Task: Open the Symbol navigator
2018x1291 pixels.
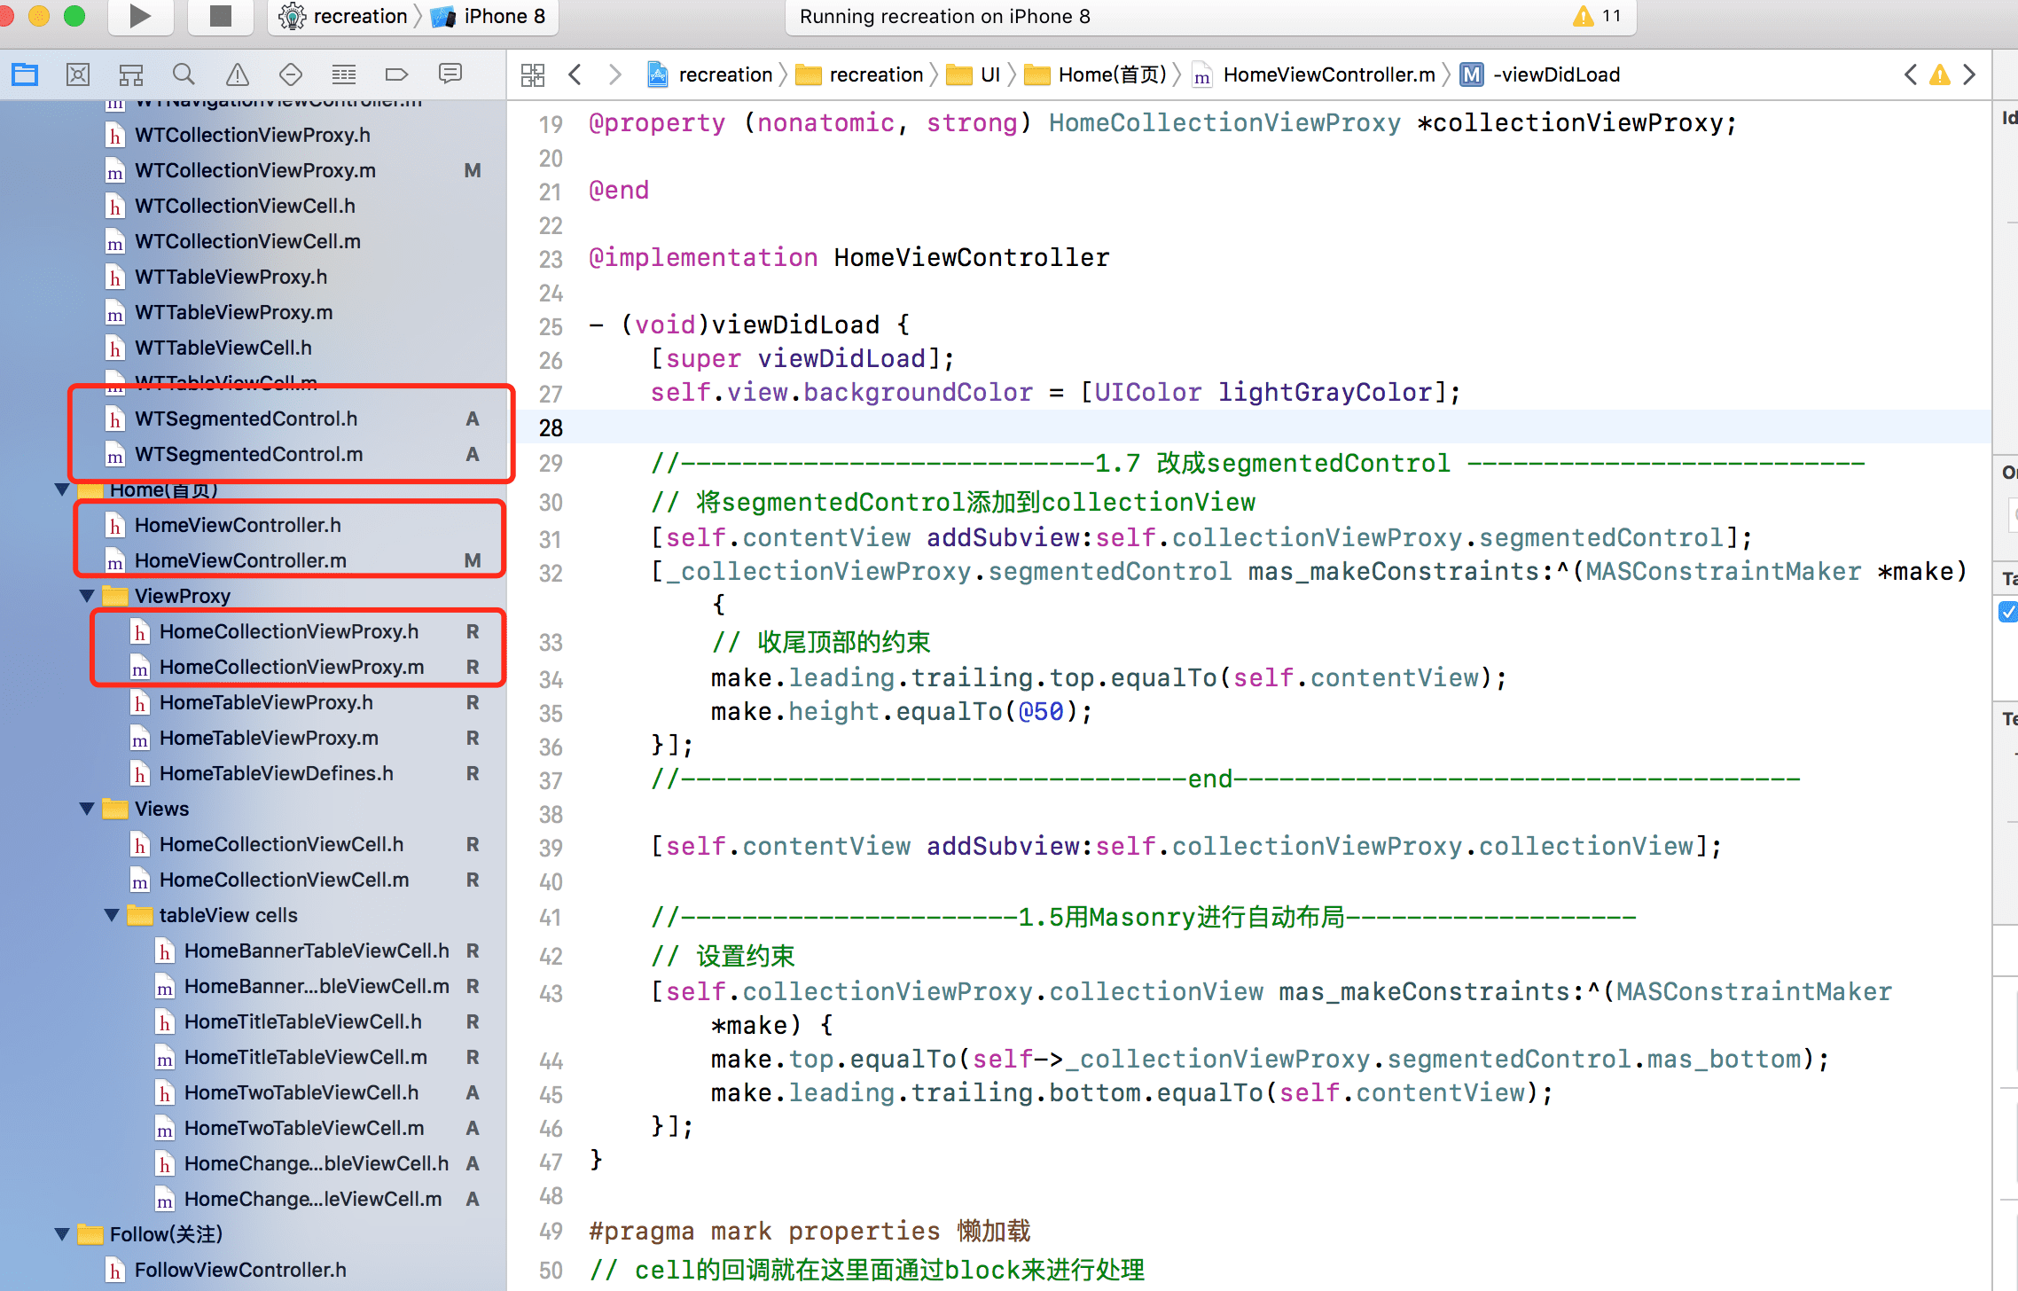Action: coord(131,74)
